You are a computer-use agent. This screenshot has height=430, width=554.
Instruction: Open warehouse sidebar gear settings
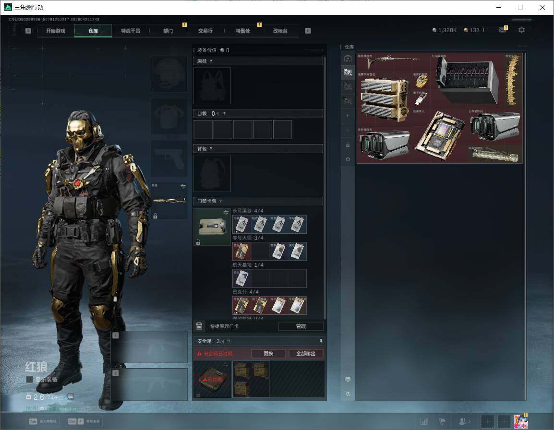(348, 159)
